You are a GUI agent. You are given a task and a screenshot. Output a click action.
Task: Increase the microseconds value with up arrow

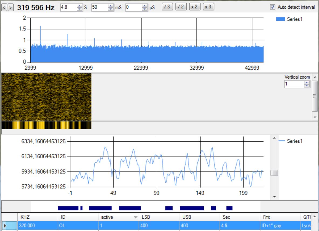click(x=145, y=6)
